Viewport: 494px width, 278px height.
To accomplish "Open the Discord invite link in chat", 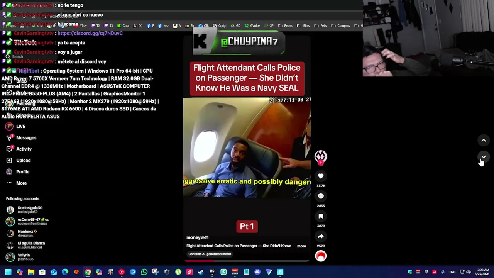I will [90, 33].
